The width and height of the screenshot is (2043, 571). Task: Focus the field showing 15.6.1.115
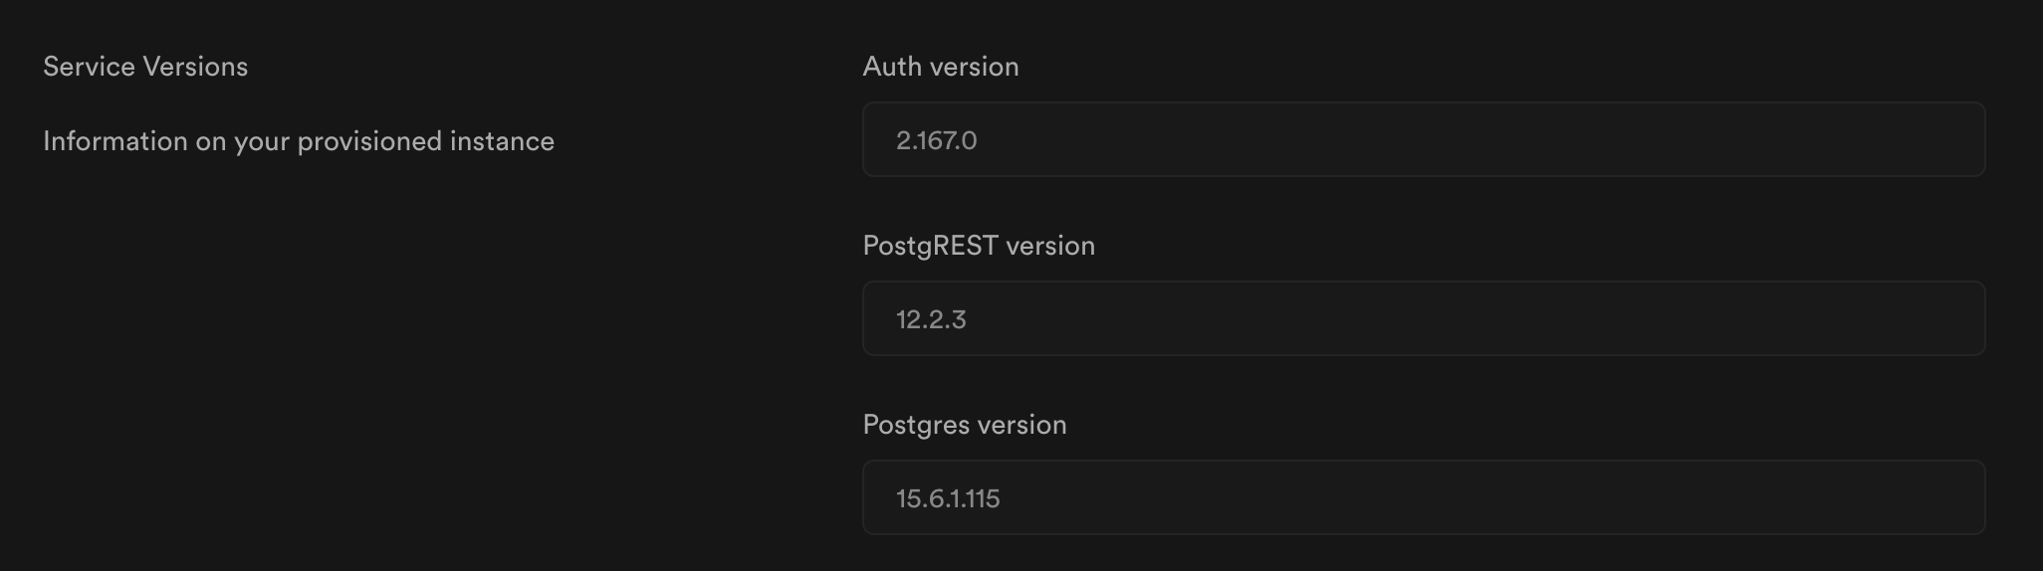(1424, 497)
